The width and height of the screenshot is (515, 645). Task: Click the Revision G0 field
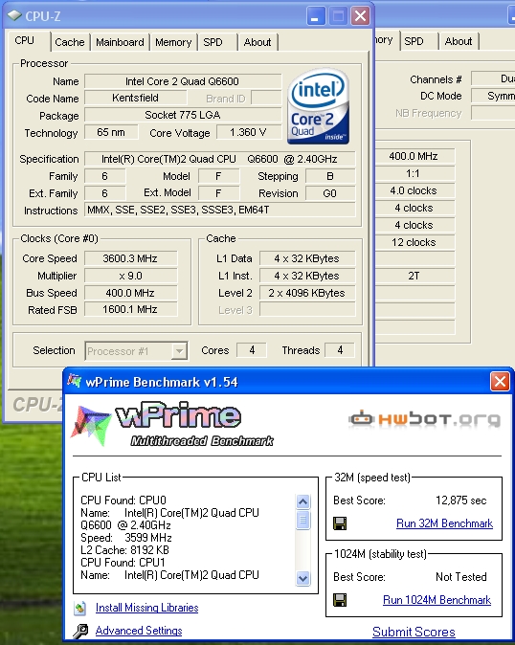(330, 193)
